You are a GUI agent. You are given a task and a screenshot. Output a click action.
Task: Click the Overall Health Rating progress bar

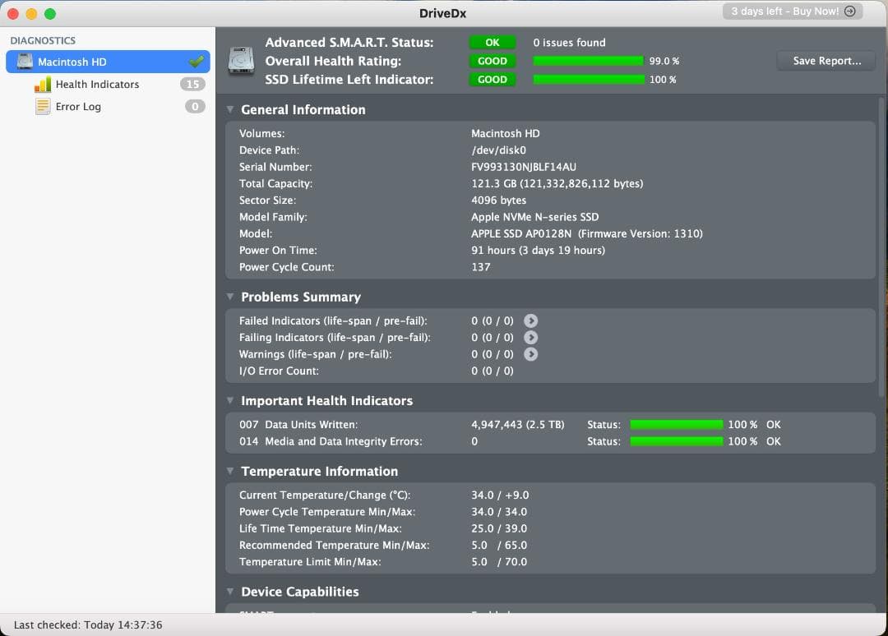[x=587, y=60]
